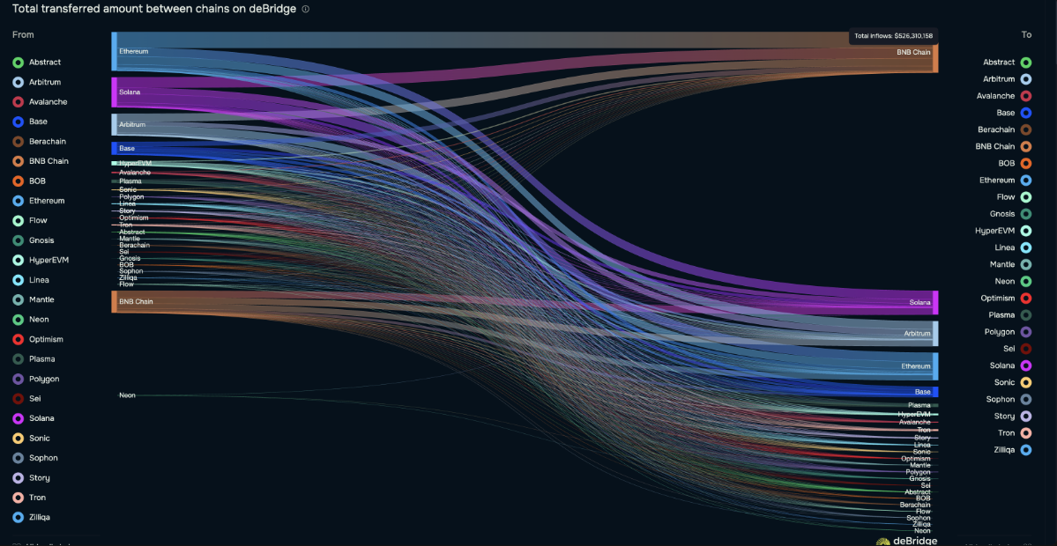Click the Abstract legend circle in From list
The width and height of the screenshot is (1057, 546).
[x=18, y=63]
